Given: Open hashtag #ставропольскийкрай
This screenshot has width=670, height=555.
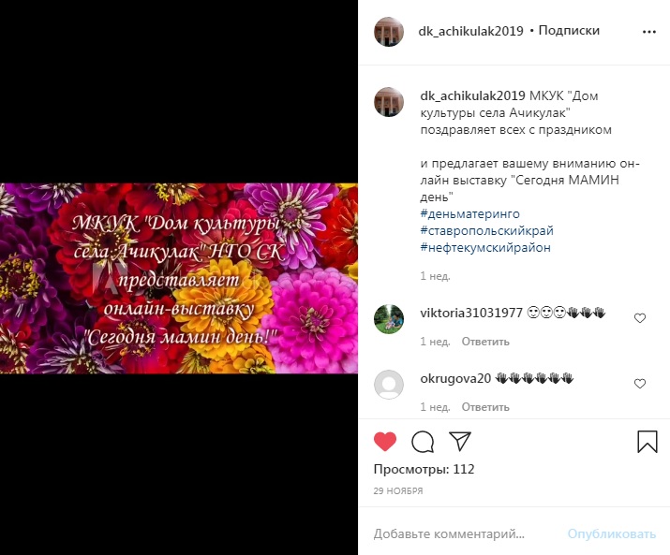Looking at the screenshot, I should click(x=486, y=230).
